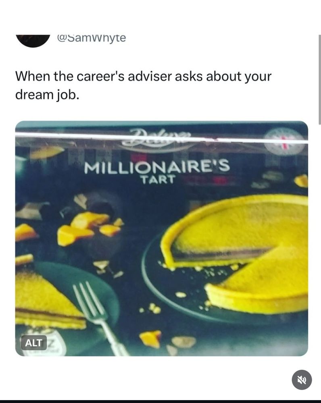Screen dimensions: 321x403
Task: Click the black bar below the post
Action: pos(160,401)
